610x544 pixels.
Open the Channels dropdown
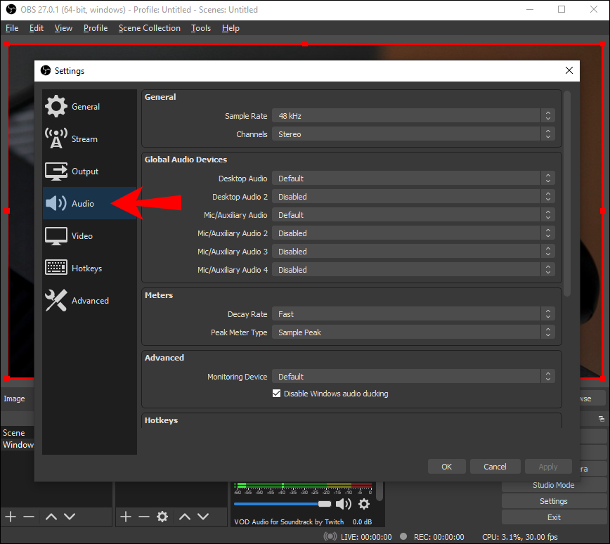413,134
